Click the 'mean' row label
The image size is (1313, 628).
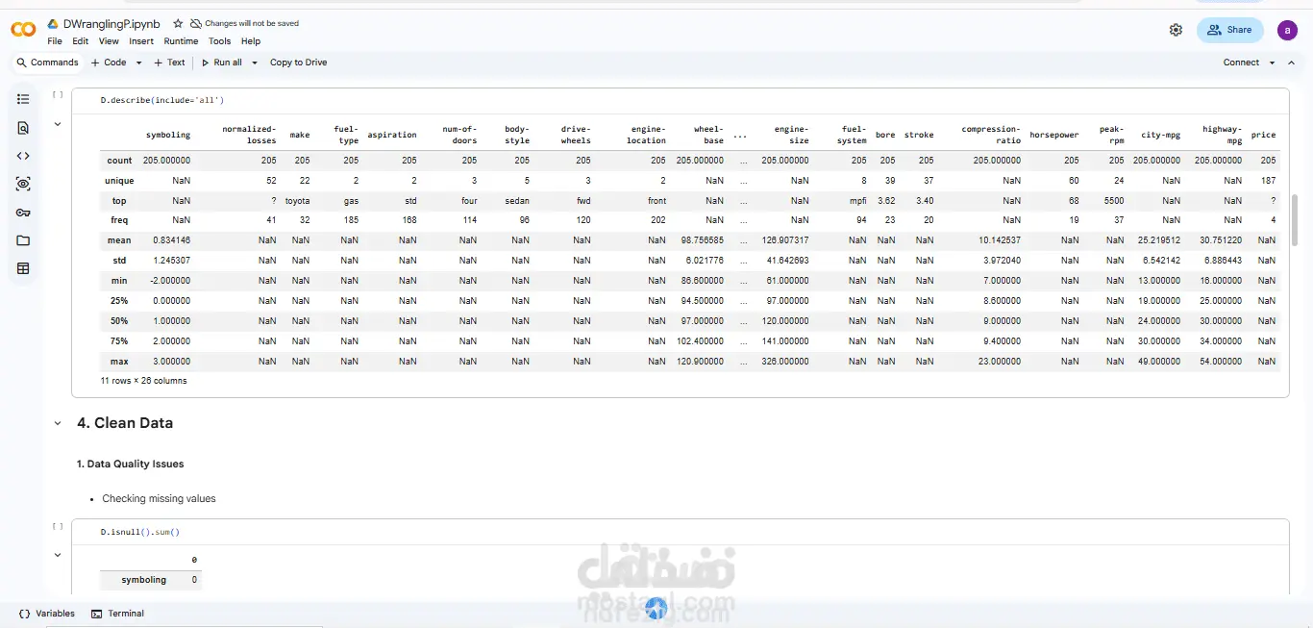point(119,240)
